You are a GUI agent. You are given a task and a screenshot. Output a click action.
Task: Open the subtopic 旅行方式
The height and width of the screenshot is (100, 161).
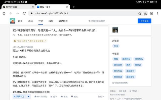[x=118, y=71]
